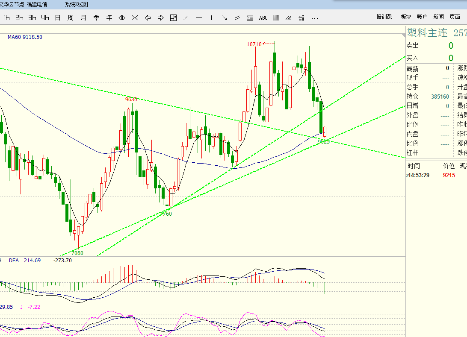Click the indent list toolbar icon
467x337 pixels.
(301, 18)
